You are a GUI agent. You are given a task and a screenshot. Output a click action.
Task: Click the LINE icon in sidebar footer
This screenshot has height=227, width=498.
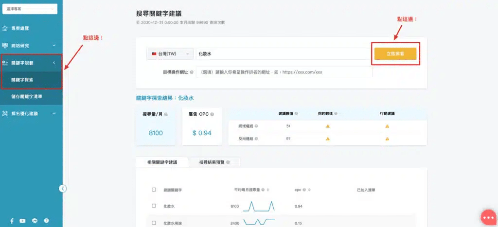(35, 220)
